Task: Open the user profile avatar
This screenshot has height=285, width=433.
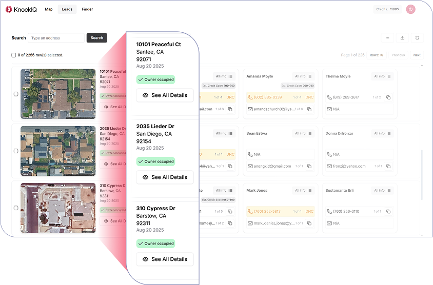Action: coord(410,9)
